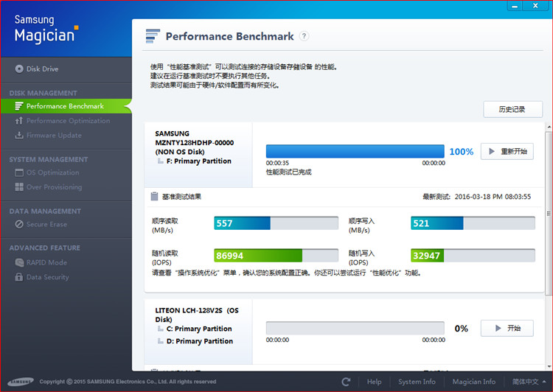The image size is (553, 392).
Task: Click the Performance Optimization arrow icon
Action: (19, 121)
